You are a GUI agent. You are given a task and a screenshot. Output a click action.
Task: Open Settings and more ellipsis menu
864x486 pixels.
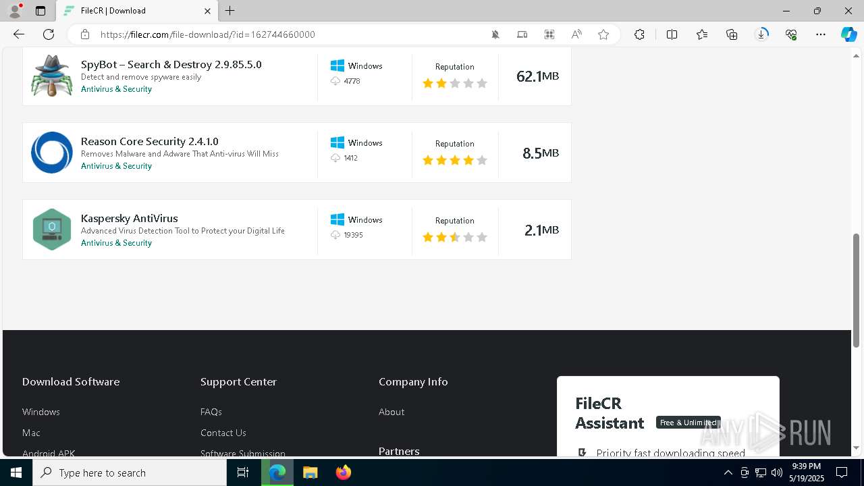click(821, 34)
